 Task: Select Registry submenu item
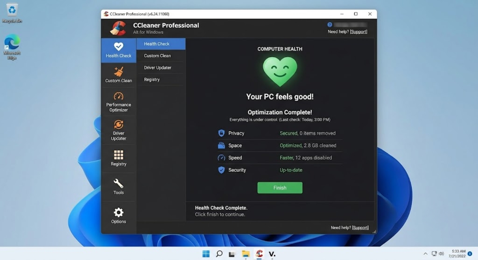click(161, 80)
